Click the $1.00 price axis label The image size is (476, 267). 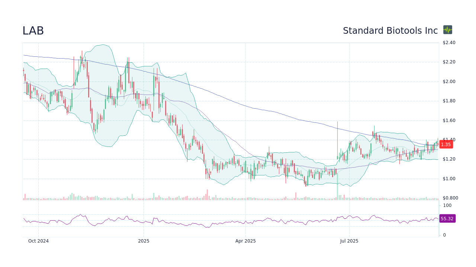click(449, 179)
